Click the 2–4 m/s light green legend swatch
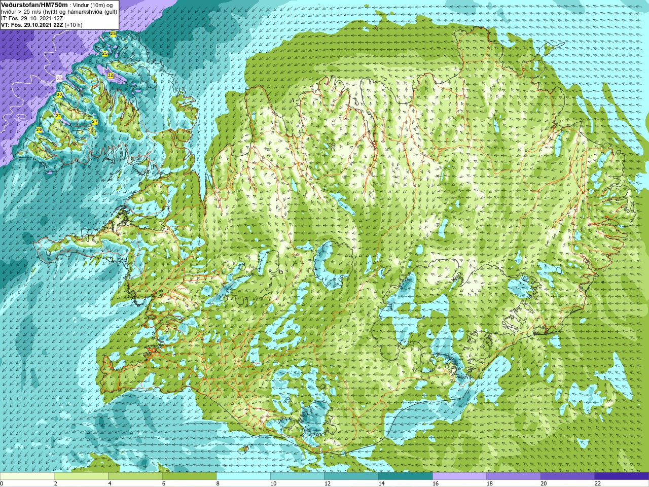The width and height of the screenshot is (649, 487). coord(81,476)
